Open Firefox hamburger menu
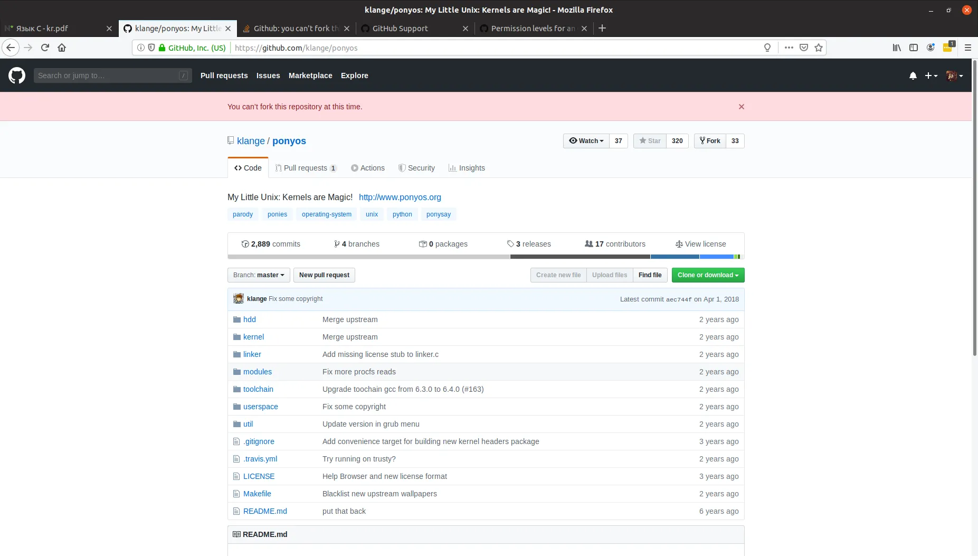This screenshot has width=978, height=556. click(x=968, y=48)
